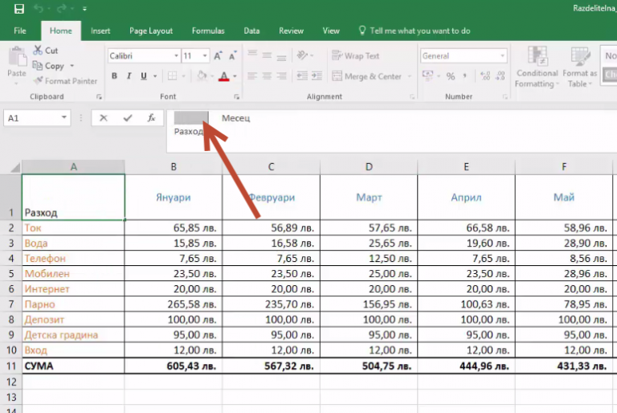617x413 pixels.
Task: Open the Name Box dropdown arrow
Action: 64,118
